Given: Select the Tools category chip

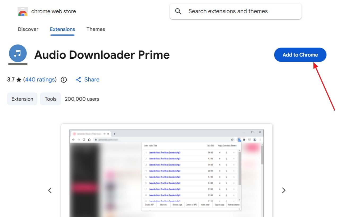Looking at the screenshot, I should [50, 99].
